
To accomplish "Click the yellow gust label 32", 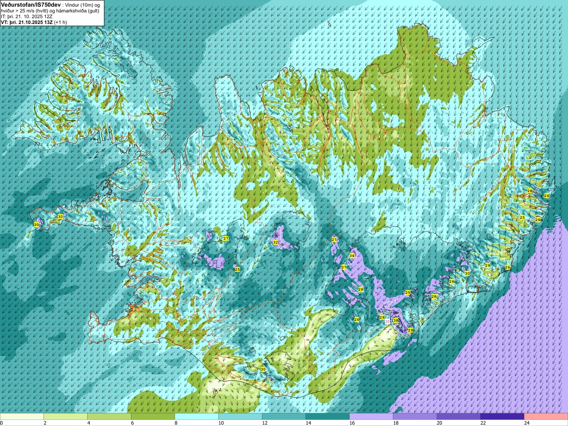I will pyautogui.click(x=276, y=242).
